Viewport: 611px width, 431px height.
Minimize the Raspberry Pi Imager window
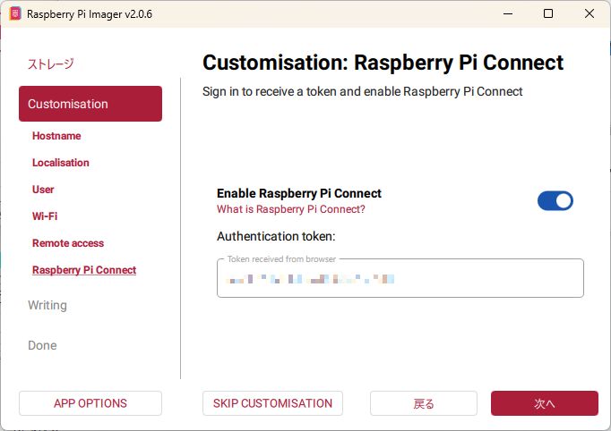click(508, 13)
